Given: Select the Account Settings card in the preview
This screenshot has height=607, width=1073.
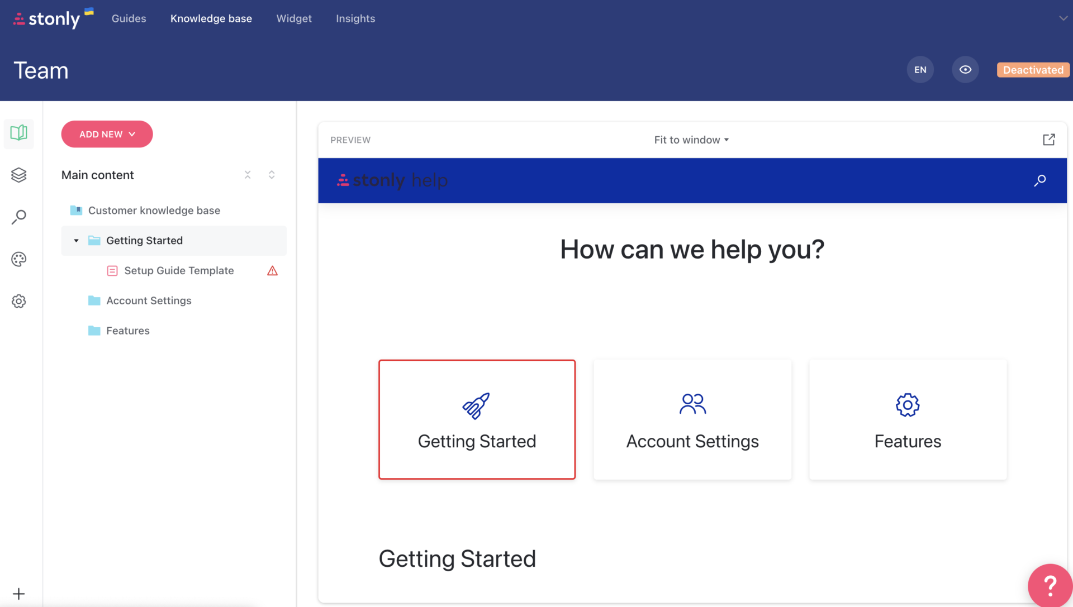Looking at the screenshot, I should 692,419.
